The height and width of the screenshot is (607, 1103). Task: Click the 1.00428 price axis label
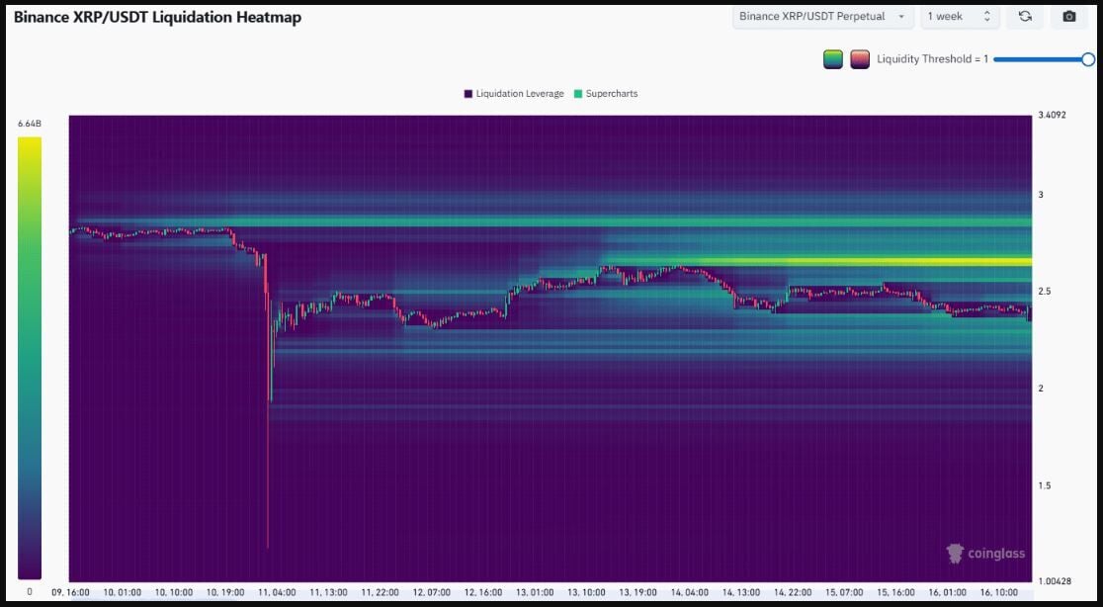pos(1054,581)
